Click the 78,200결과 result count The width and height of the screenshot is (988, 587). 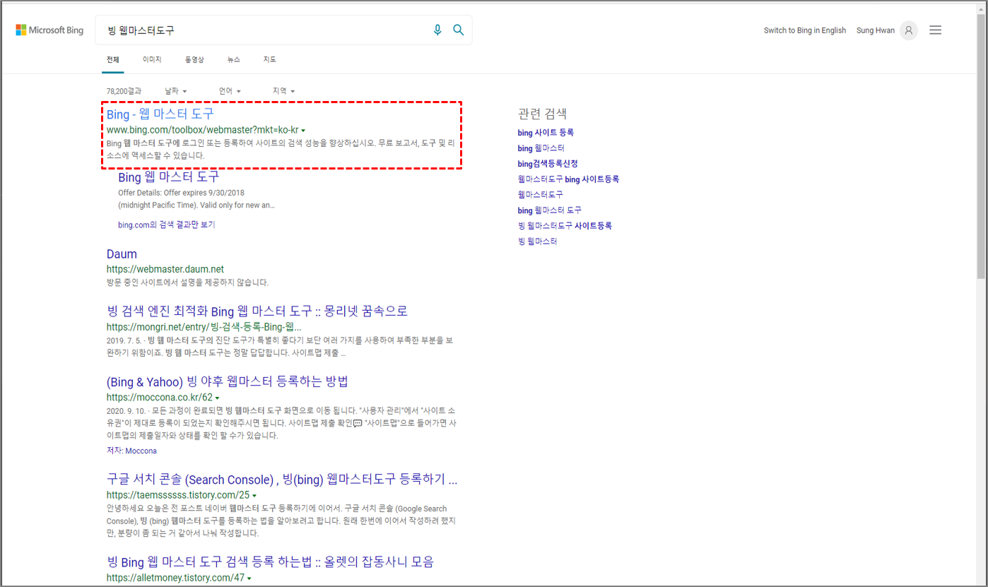124,91
